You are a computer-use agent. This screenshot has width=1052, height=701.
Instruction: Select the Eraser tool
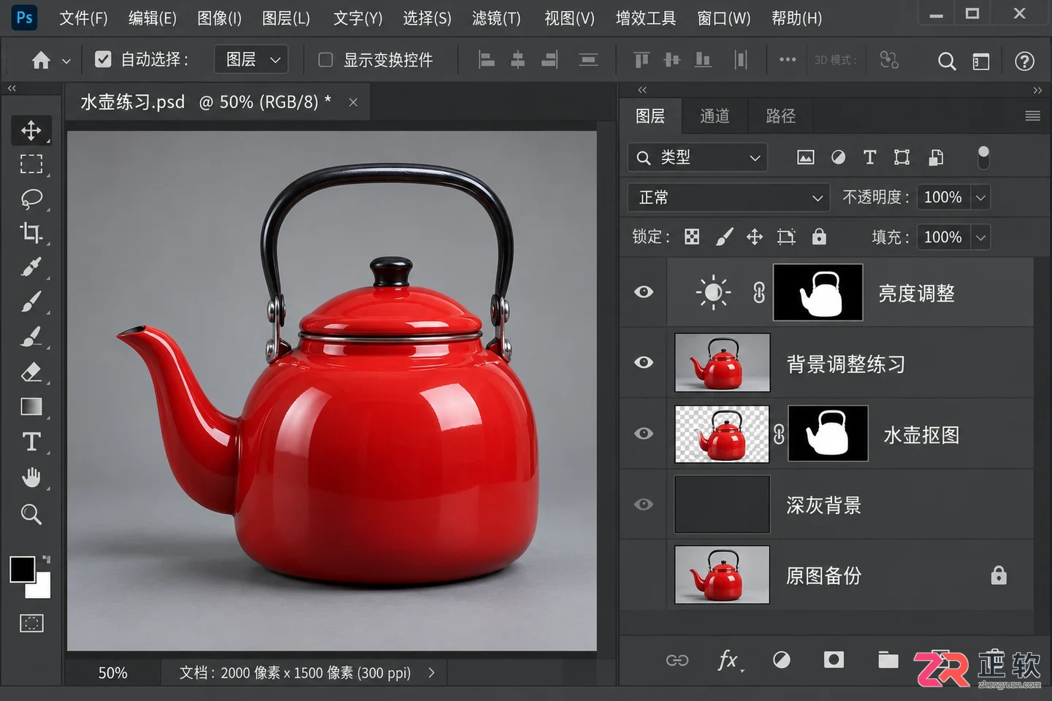coord(31,372)
